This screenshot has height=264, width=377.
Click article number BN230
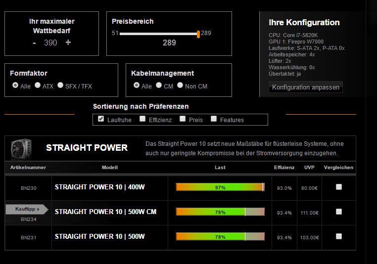tap(29, 188)
